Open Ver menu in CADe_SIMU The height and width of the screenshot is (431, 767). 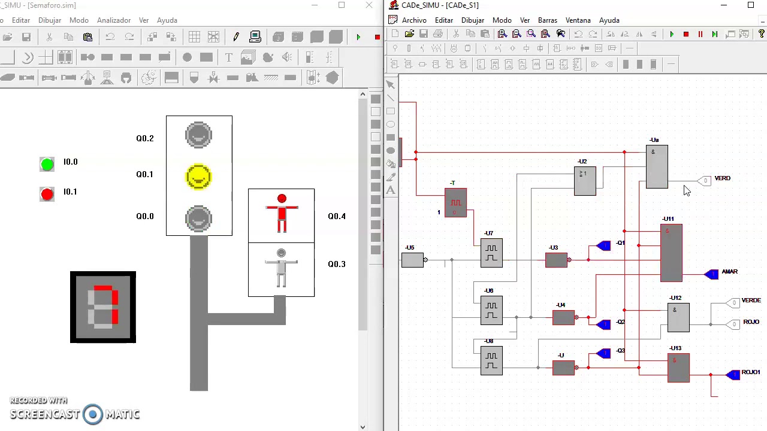tap(525, 20)
